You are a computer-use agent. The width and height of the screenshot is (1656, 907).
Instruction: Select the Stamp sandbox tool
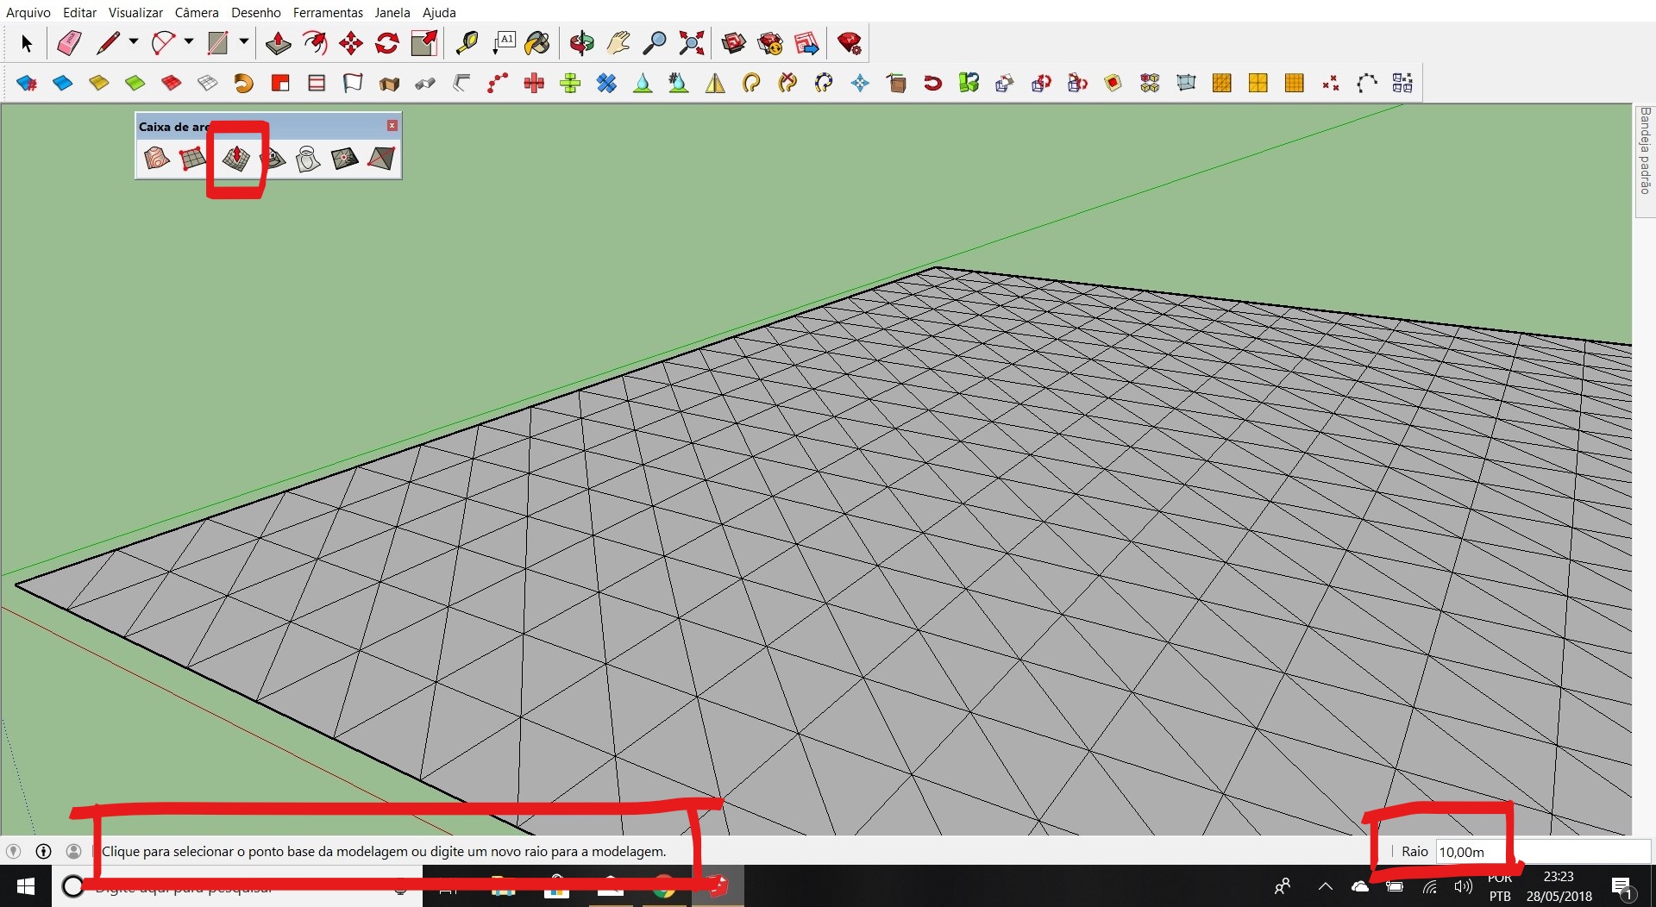[x=273, y=159]
